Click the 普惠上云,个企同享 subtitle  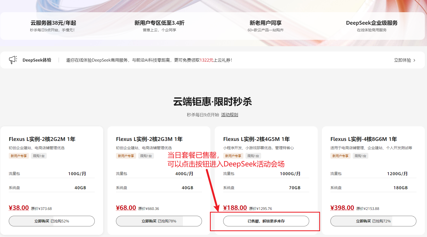tap(159, 30)
